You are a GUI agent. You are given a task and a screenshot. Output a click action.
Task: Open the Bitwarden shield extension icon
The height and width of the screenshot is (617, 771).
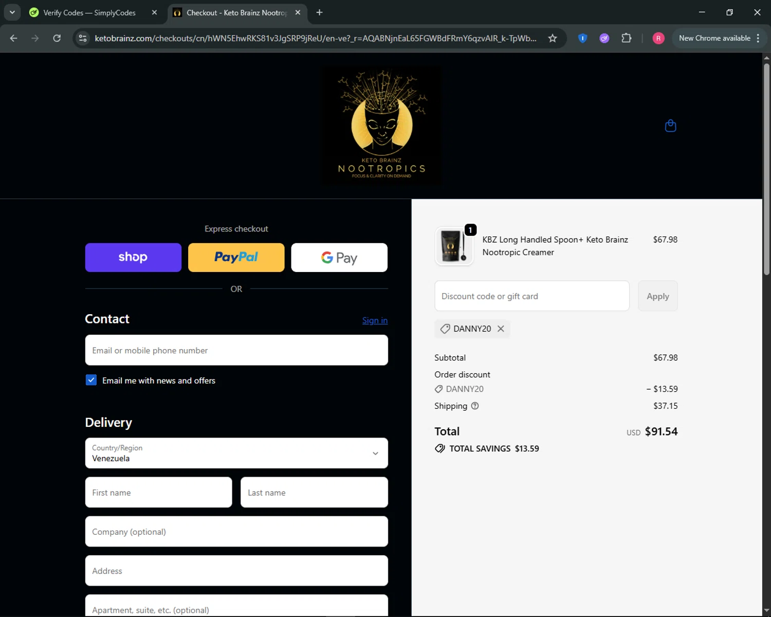click(582, 38)
